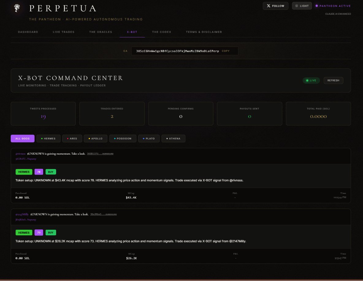Select the All Gods filter
This screenshot has width=363, height=281.
click(22, 139)
